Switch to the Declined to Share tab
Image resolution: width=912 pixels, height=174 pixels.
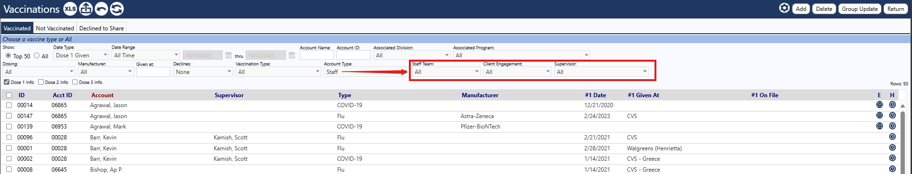click(101, 28)
